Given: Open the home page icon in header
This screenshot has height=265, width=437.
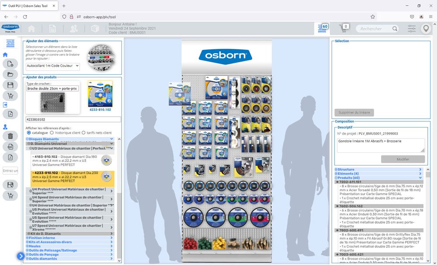Looking at the screenshot, I should coord(31,29).
